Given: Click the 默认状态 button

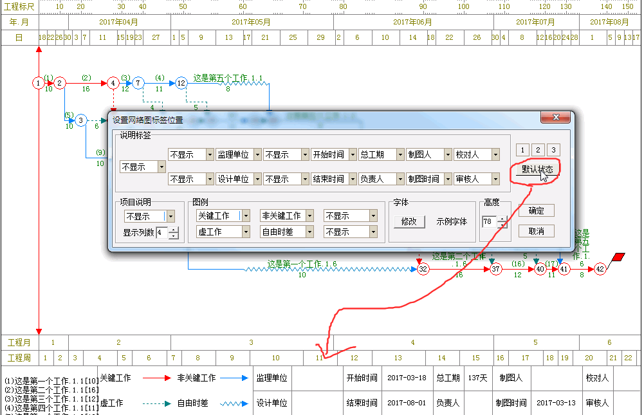Looking at the screenshot, I should pos(537,169).
